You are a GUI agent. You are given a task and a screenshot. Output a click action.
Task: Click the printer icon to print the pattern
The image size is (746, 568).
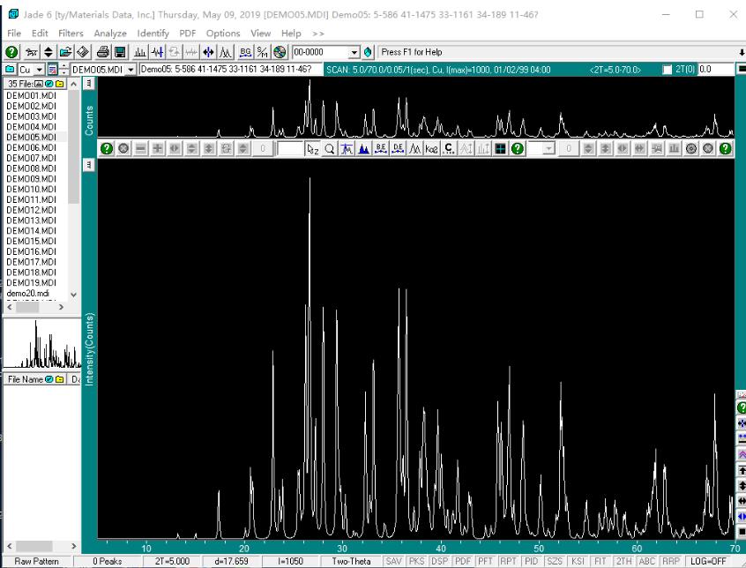[x=103, y=52]
